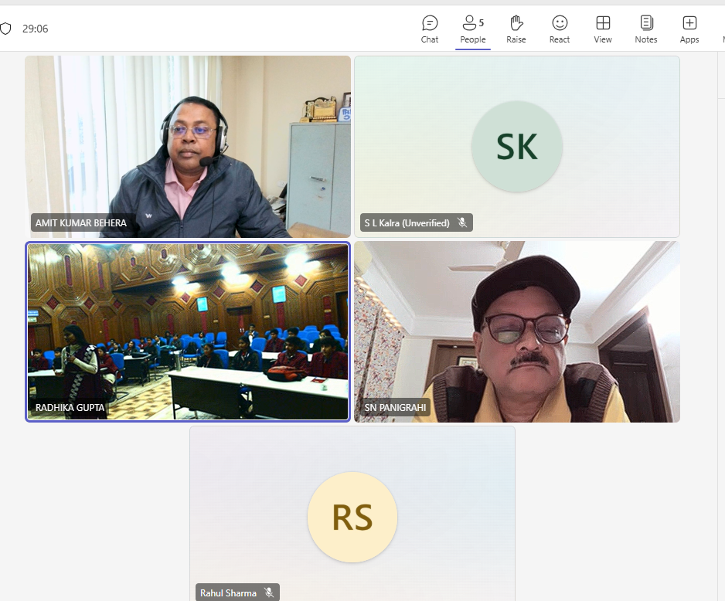This screenshot has width=725, height=601.
Task: Click the AMIT KUMAR BEHERA name label
Action: (x=81, y=222)
